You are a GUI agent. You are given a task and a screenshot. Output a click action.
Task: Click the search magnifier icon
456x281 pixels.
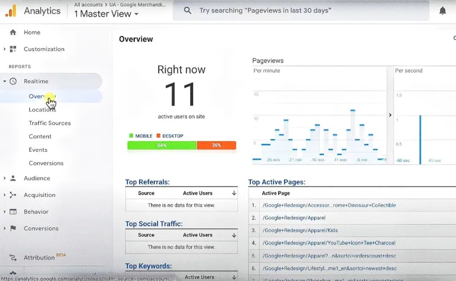click(187, 11)
